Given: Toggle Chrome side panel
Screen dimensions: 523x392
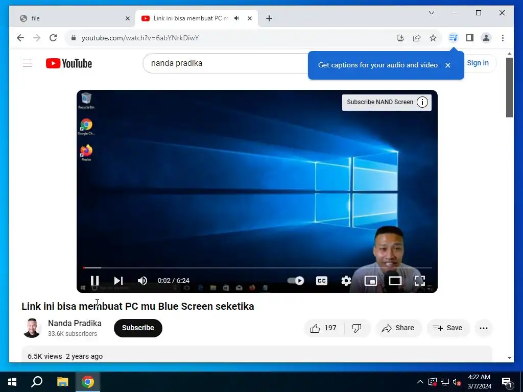Looking at the screenshot, I should 470,38.
